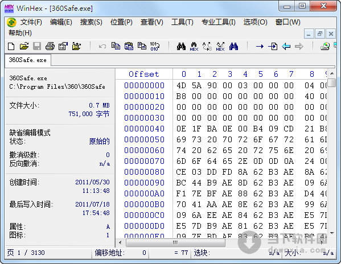Click the Undo arrow icon
341x264 pixels.
(x=102, y=46)
